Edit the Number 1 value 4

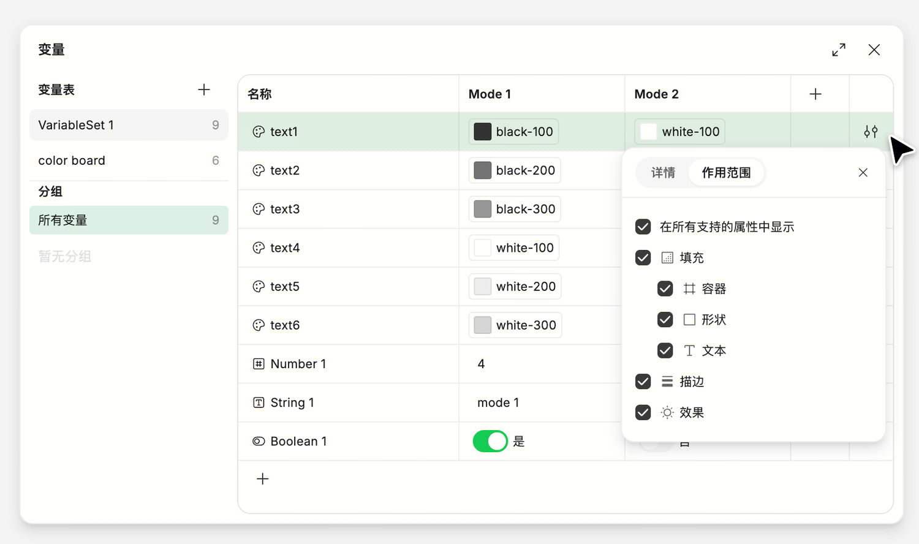tap(481, 364)
